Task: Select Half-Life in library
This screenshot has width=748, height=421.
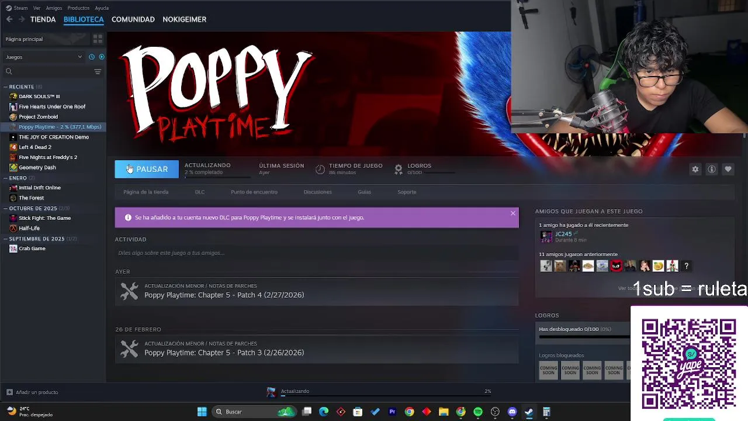Action: click(53, 228)
